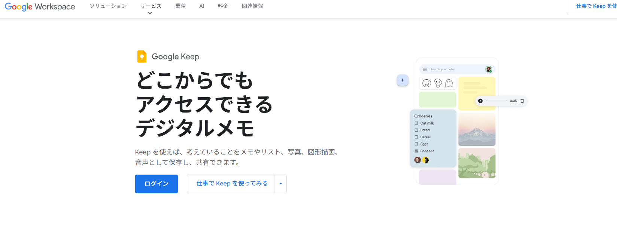Click the ghost doodle drawing
The height and width of the screenshot is (252, 617).
point(449,83)
